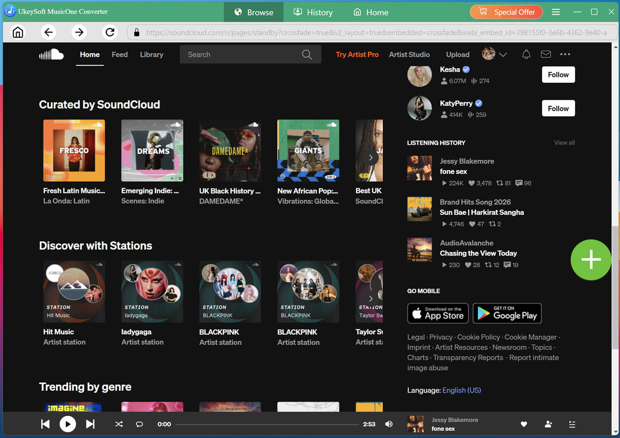
Task: Click the SoundCloud logo
Action: (51, 55)
